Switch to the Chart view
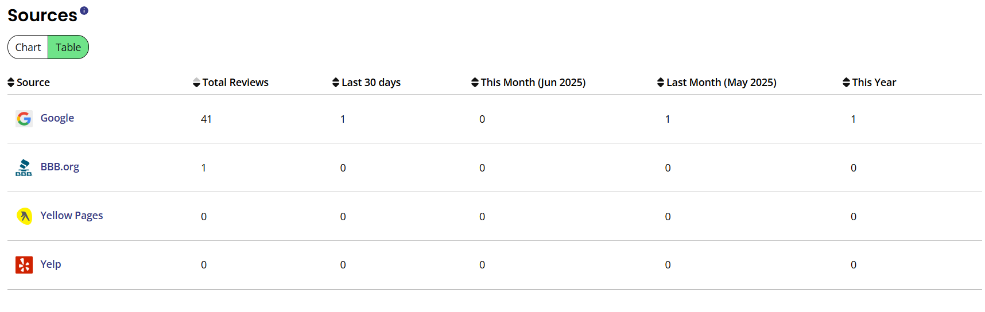Screen dimensions: 985x312 point(28,47)
